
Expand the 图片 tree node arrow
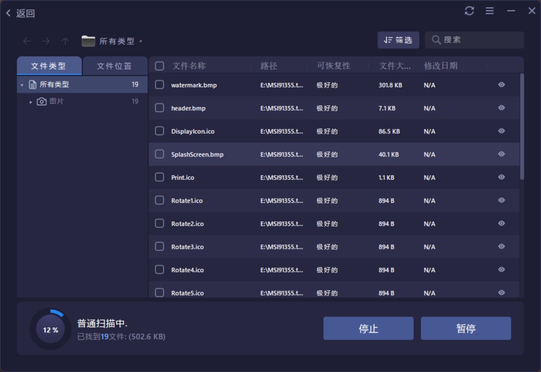(x=30, y=102)
